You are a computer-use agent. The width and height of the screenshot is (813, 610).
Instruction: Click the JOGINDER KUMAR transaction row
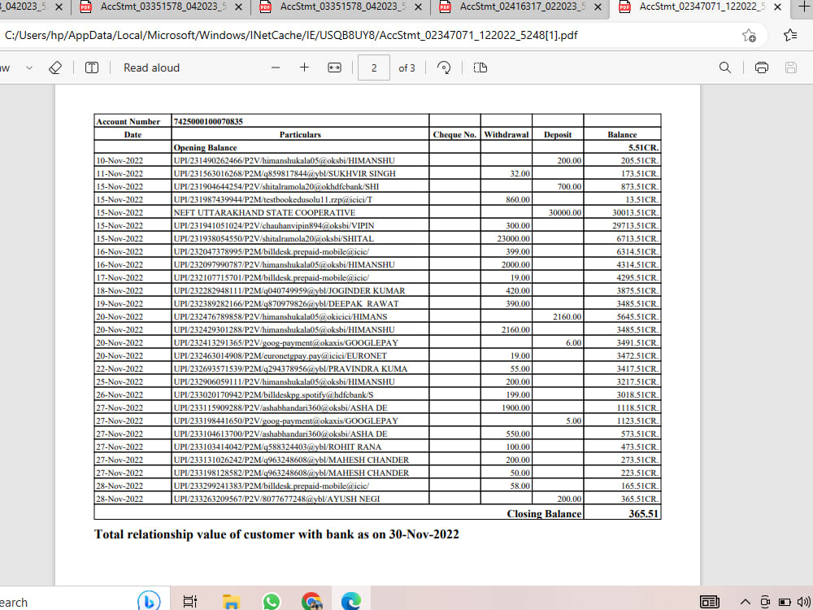[377, 291]
